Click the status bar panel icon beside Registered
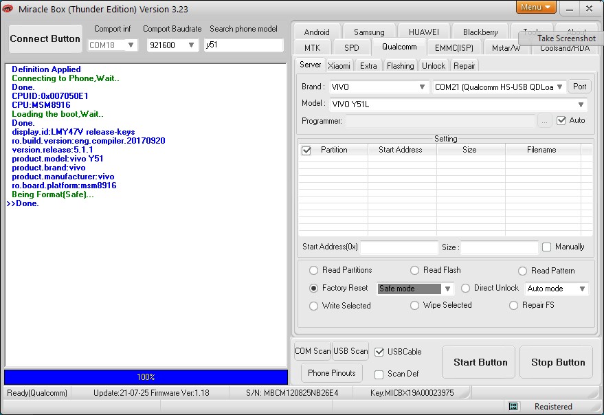 point(513,407)
